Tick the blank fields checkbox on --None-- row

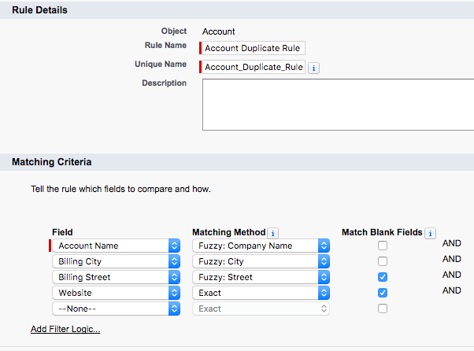(383, 309)
